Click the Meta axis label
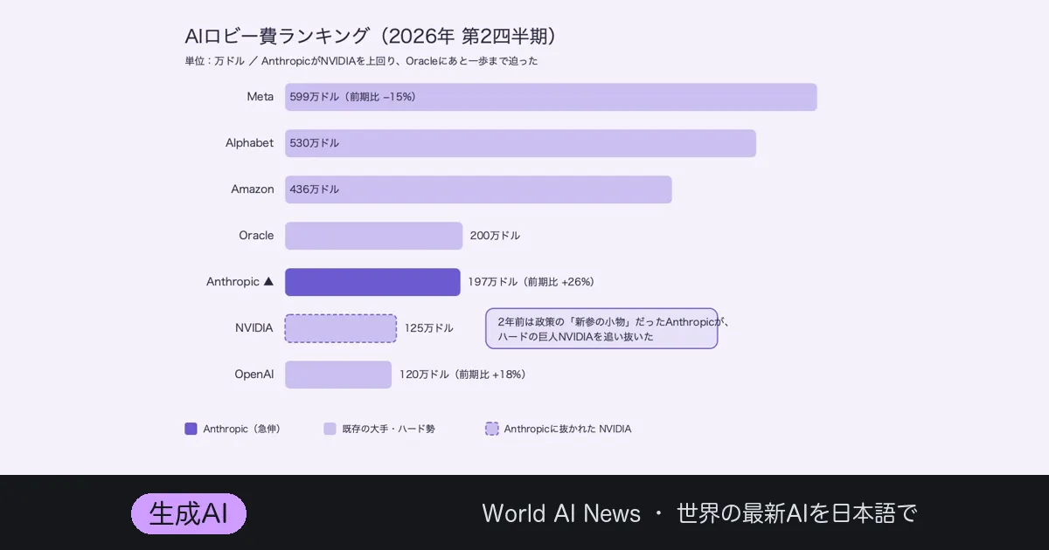 pos(260,97)
